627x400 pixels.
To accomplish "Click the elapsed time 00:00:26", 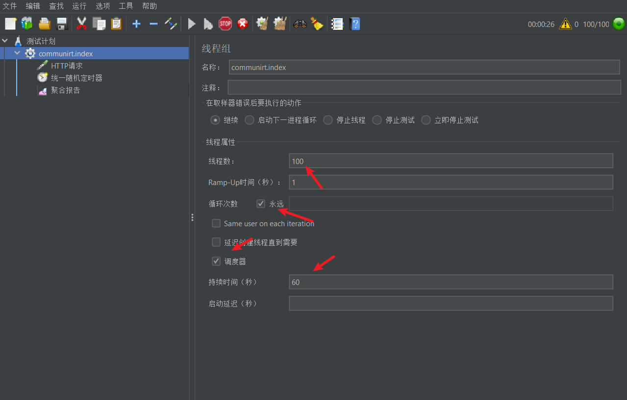I will pos(541,24).
